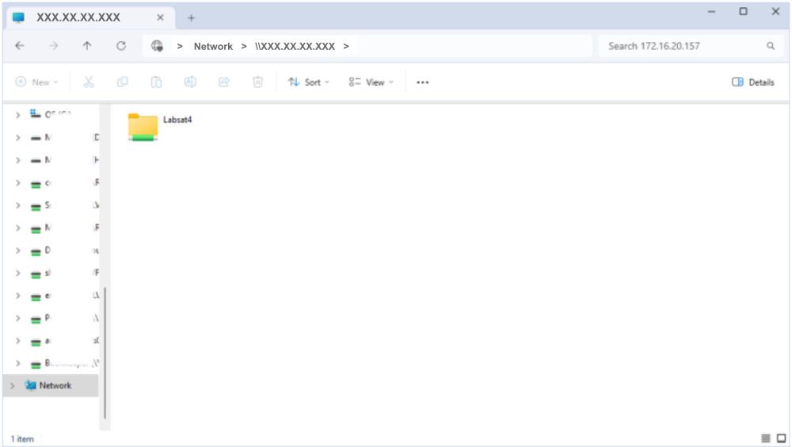Click the chevron after Network breadcrumb
Image resolution: width=792 pixels, height=447 pixels.
pyautogui.click(x=244, y=46)
